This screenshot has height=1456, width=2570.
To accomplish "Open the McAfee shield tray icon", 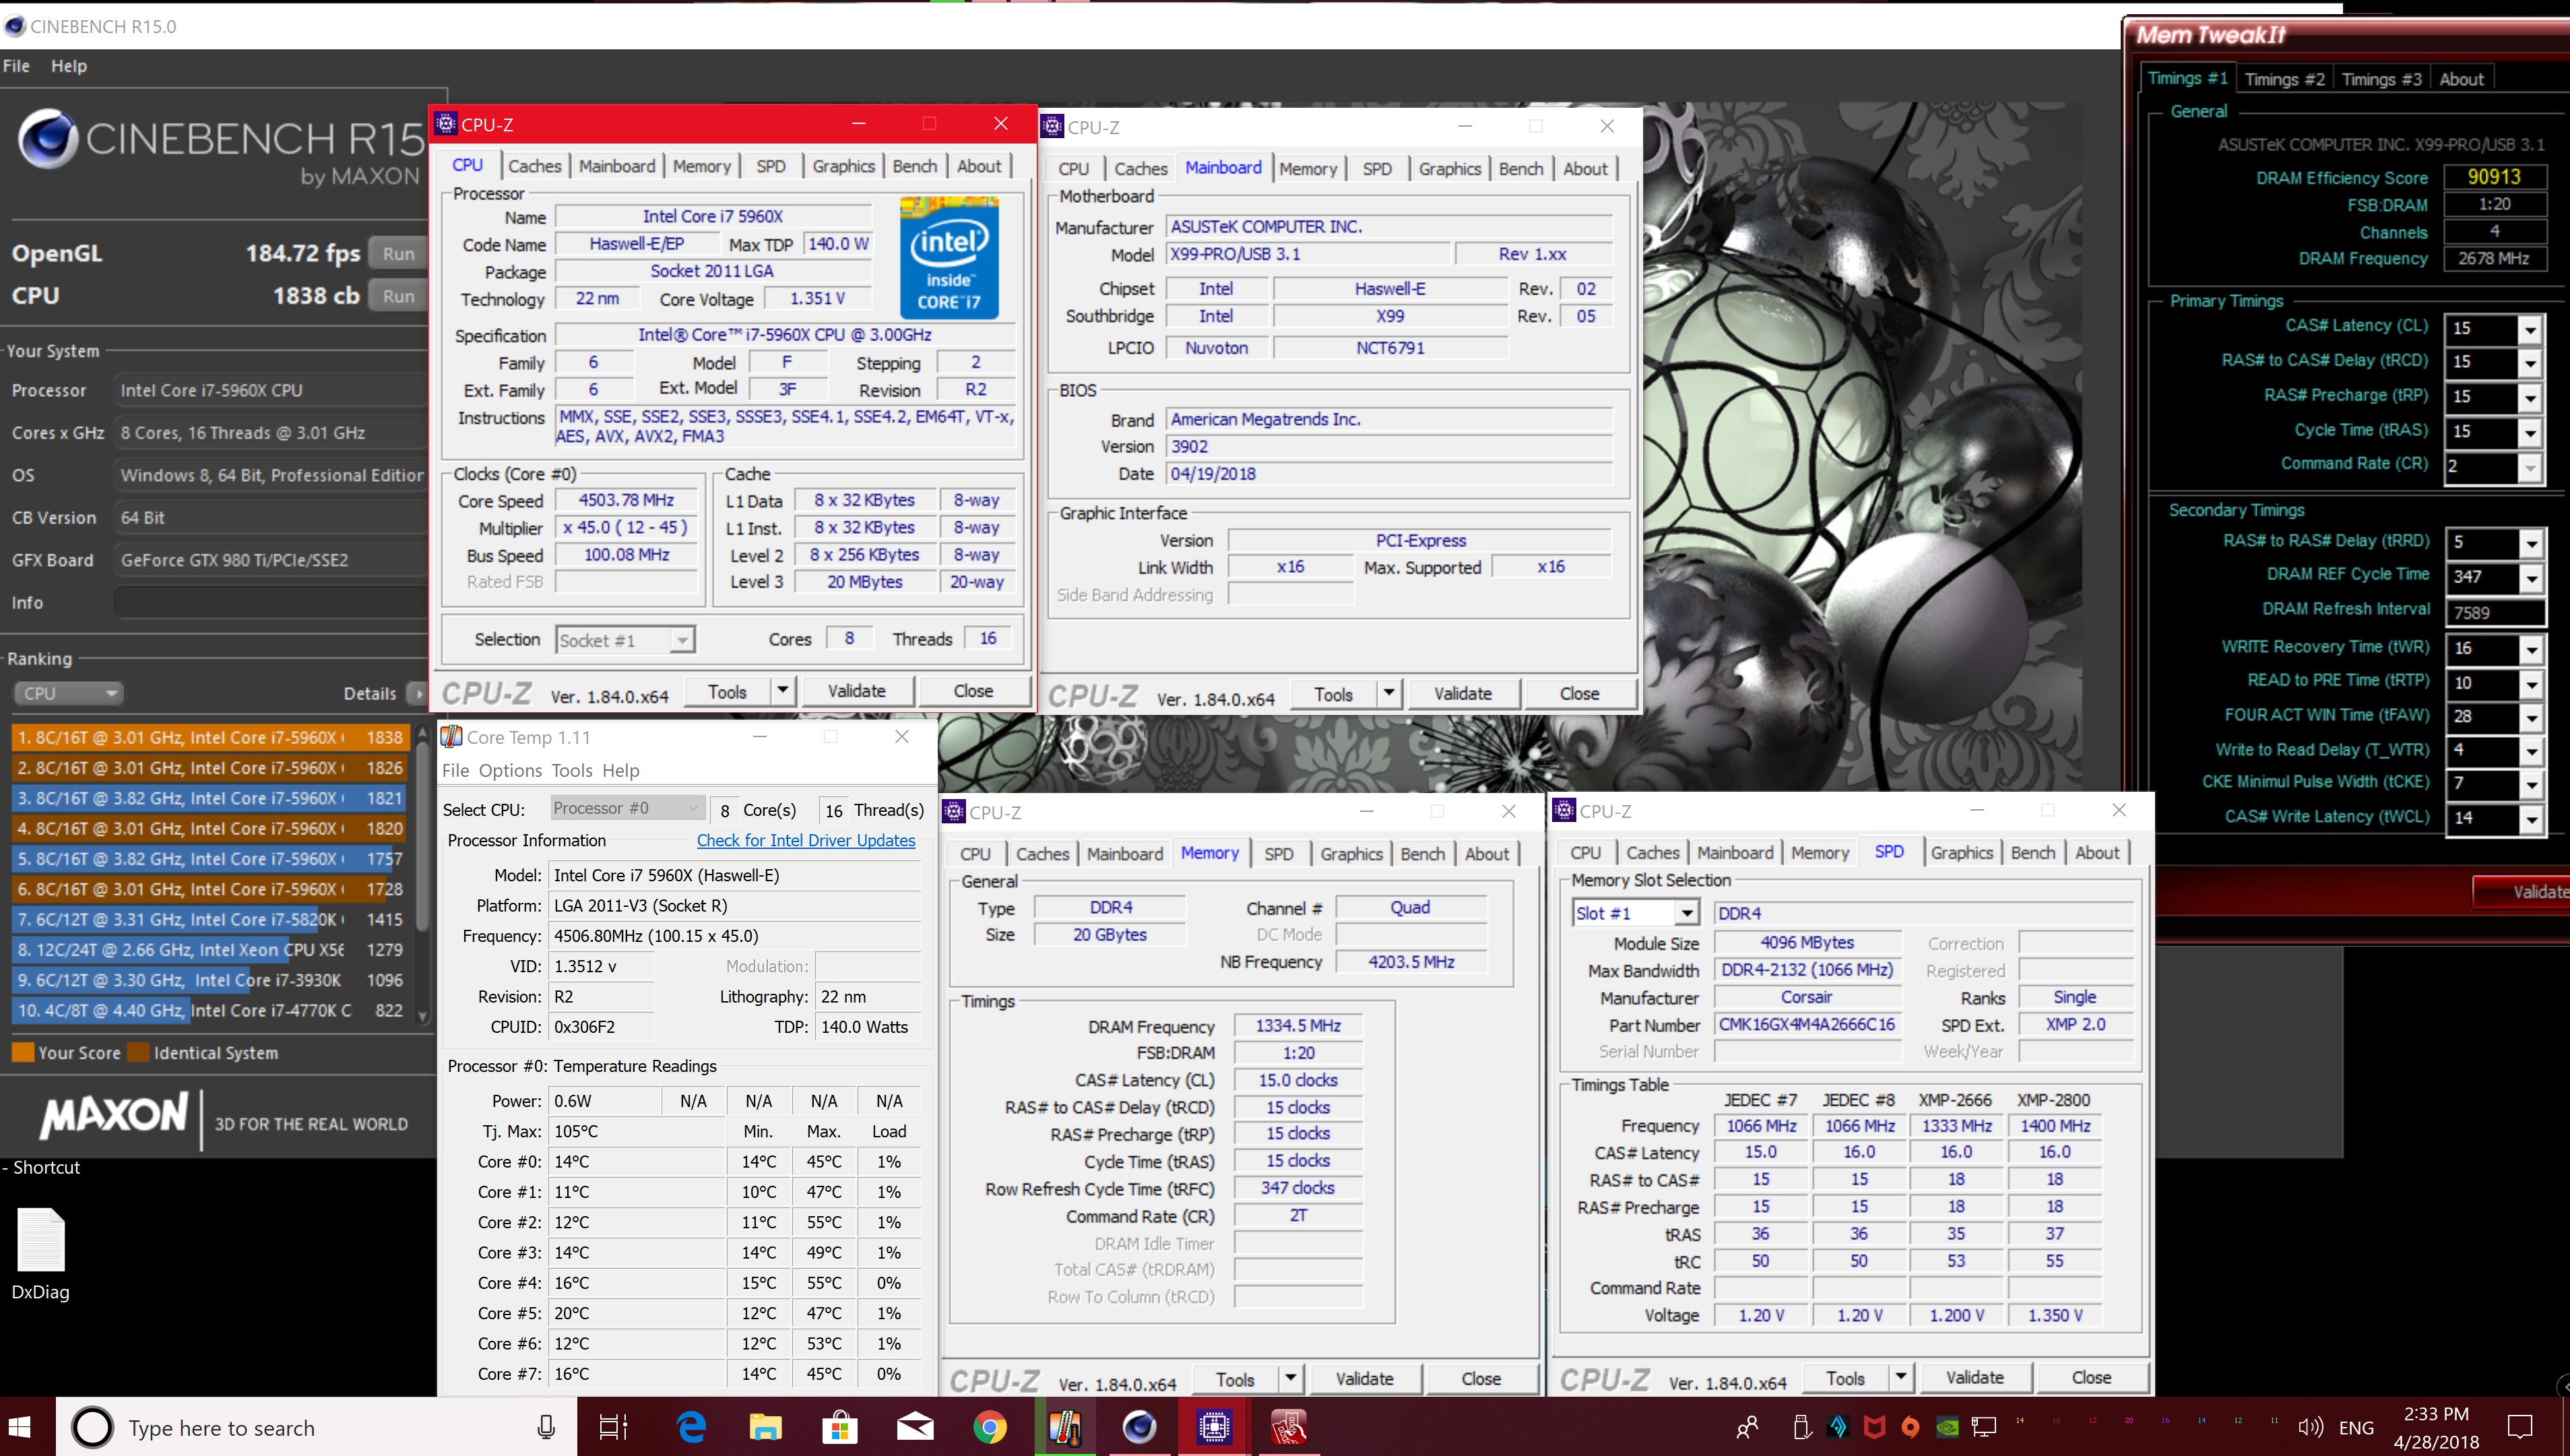I will [1874, 1427].
